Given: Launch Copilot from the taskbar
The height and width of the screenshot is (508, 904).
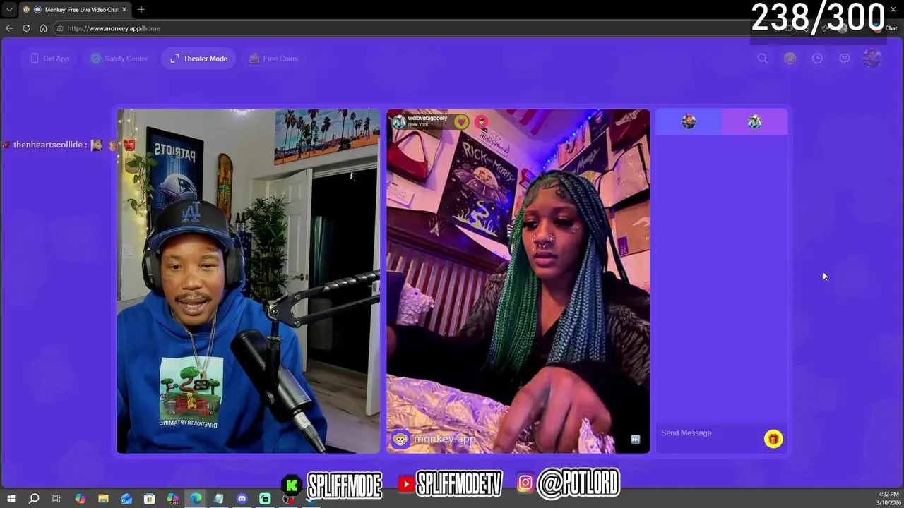Looking at the screenshot, I should click(x=80, y=499).
